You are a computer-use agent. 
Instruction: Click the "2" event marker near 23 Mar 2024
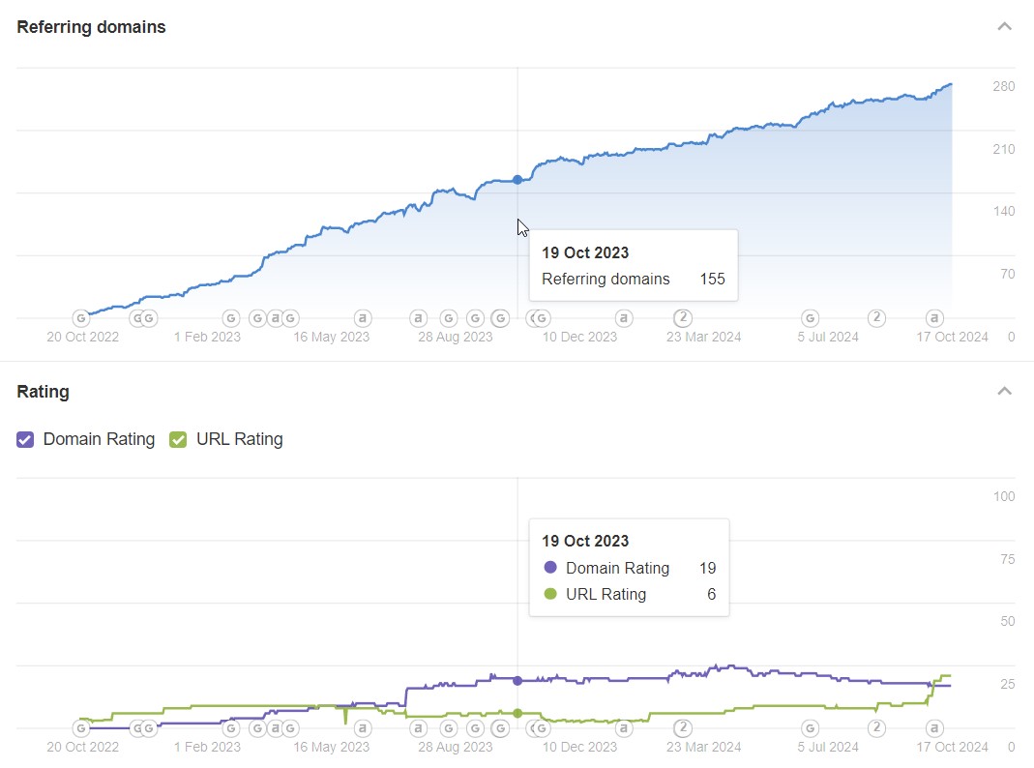[x=683, y=316]
